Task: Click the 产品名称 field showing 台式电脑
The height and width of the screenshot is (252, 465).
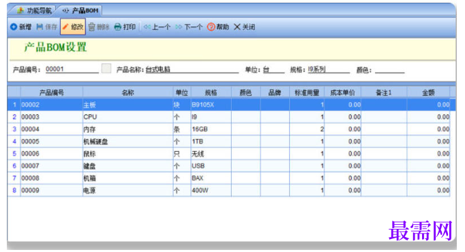Action: [192, 69]
